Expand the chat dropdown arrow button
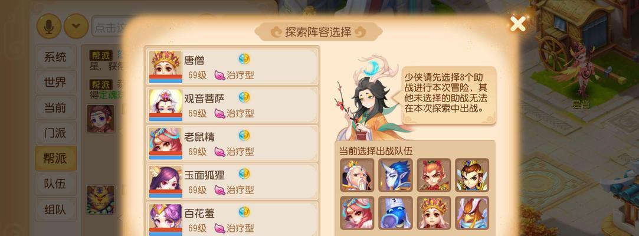The image size is (639, 236). (76, 26)
